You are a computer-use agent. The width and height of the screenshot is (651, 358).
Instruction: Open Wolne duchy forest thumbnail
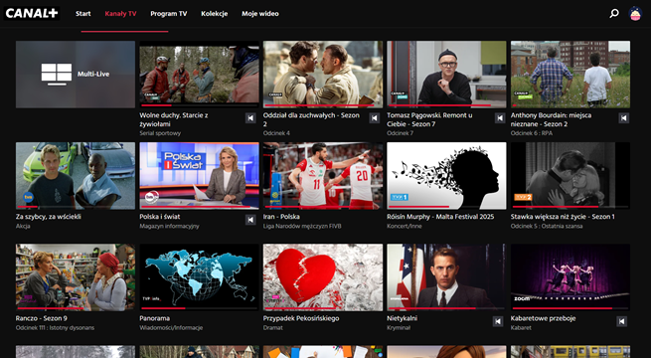pos(200,75)
